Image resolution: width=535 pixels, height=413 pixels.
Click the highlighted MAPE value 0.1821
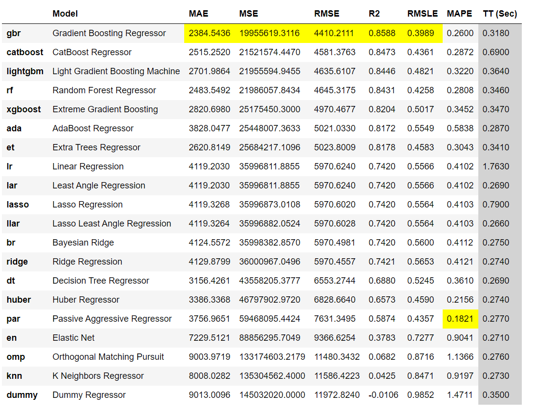tap(460, 319)
